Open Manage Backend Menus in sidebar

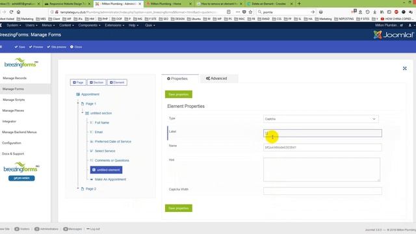click(x=19, y=132)
